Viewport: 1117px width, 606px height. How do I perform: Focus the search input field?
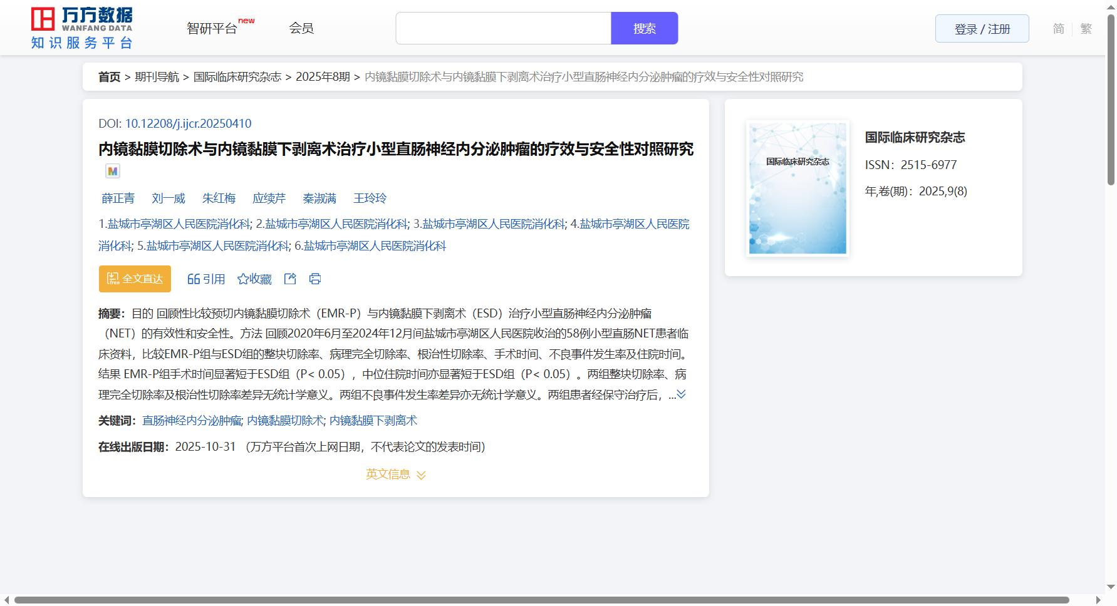click(x=503, y=28)
